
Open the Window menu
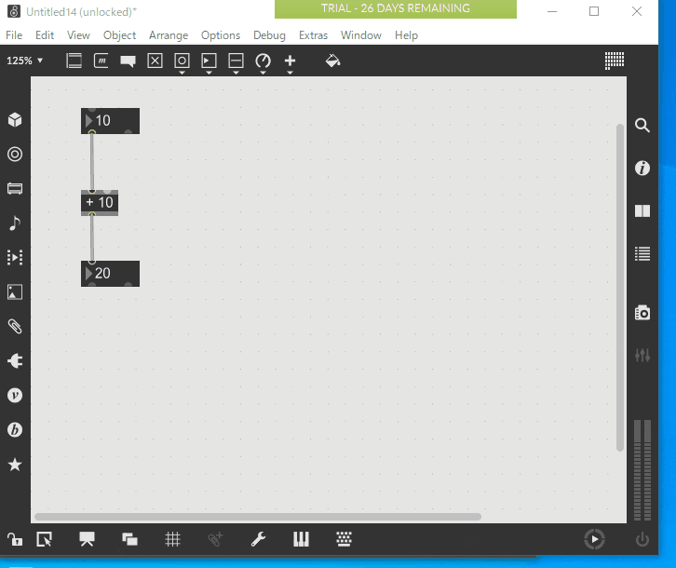coord(361,35)
